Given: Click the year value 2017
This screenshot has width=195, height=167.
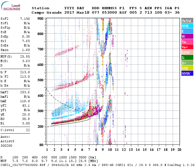Looking at the screenshot, I should click(69, 13).
